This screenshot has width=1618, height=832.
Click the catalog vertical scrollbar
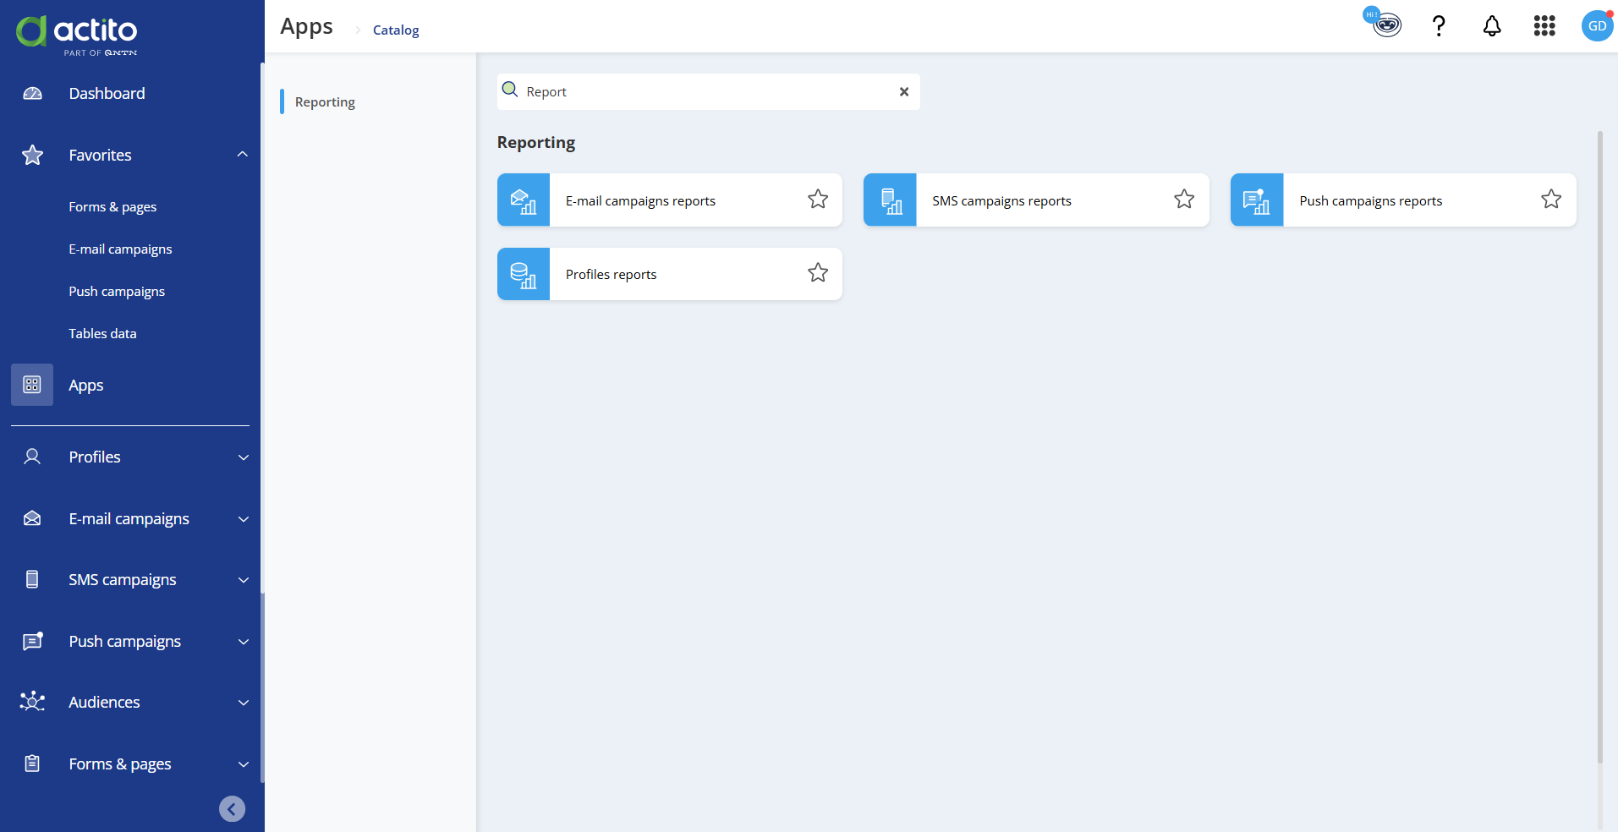click(1599, 446)
